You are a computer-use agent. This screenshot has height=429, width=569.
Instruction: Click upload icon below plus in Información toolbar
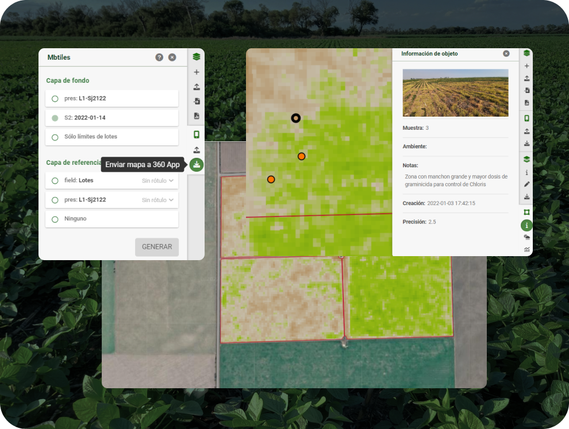(526, 78)
